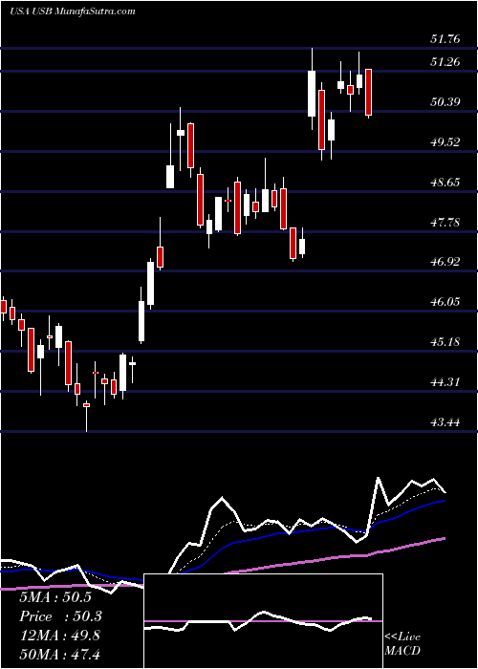
Task: Click the 43.44 price level label
Action: 445,422
